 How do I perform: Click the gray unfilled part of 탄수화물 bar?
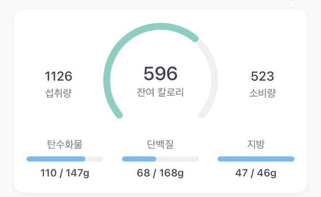click(94, 159)
